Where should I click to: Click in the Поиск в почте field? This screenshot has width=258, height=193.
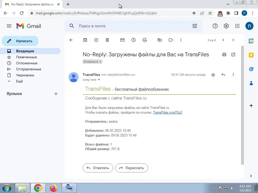[133, 26]
